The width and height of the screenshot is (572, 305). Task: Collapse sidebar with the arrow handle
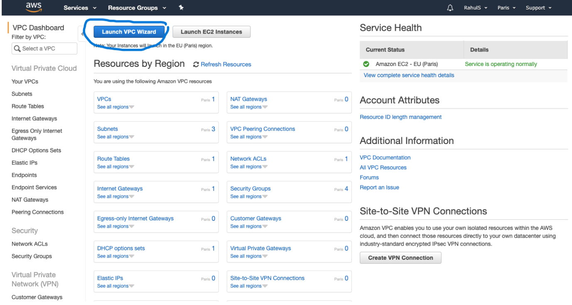[81, 34]
